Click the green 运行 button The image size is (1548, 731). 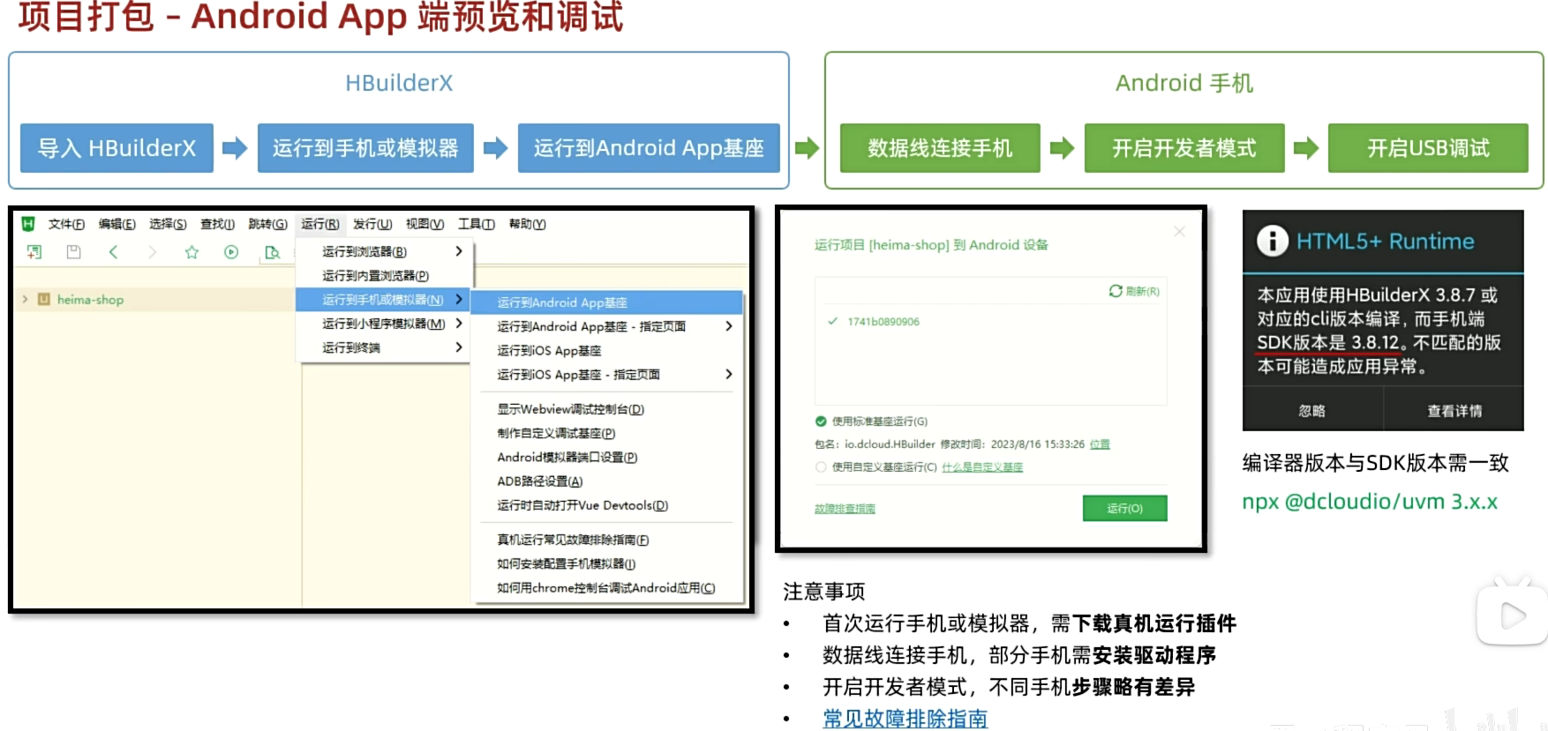(x=1124, y=508)
